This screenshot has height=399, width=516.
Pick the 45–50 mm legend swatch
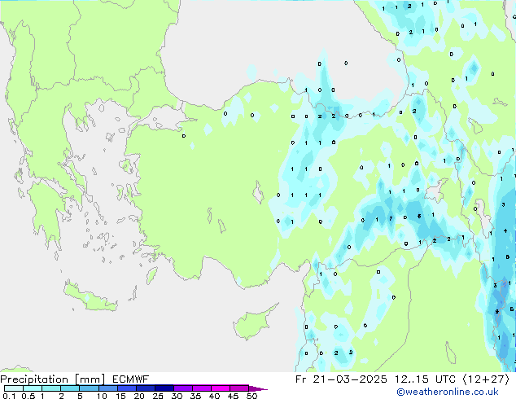click(x=239, y=388)
